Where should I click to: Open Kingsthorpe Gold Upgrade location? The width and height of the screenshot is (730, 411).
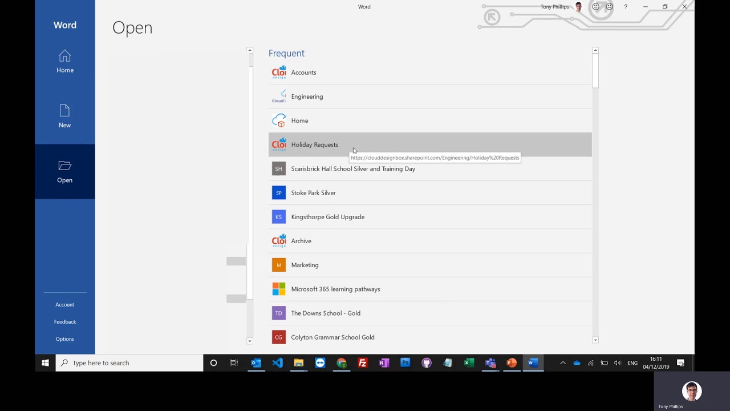point(430,217)
